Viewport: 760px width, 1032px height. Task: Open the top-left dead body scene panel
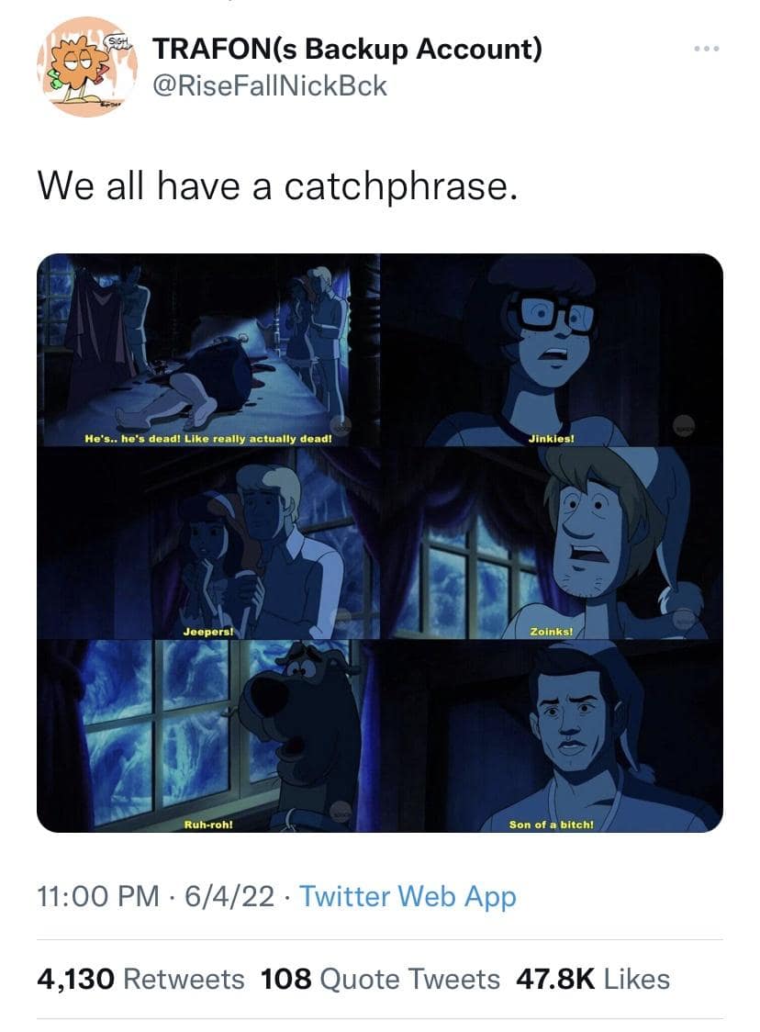tap(208, 350)
